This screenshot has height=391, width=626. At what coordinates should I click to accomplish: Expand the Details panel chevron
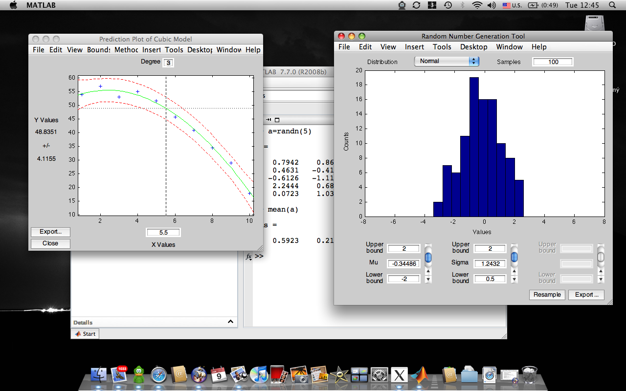click(230, 322)
